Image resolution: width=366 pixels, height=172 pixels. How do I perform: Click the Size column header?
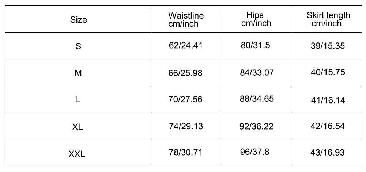click(78, 20)
